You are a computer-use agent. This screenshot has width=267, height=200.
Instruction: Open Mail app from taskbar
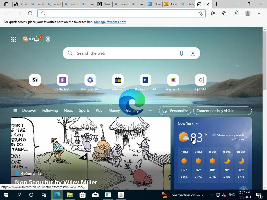point(95,195)
